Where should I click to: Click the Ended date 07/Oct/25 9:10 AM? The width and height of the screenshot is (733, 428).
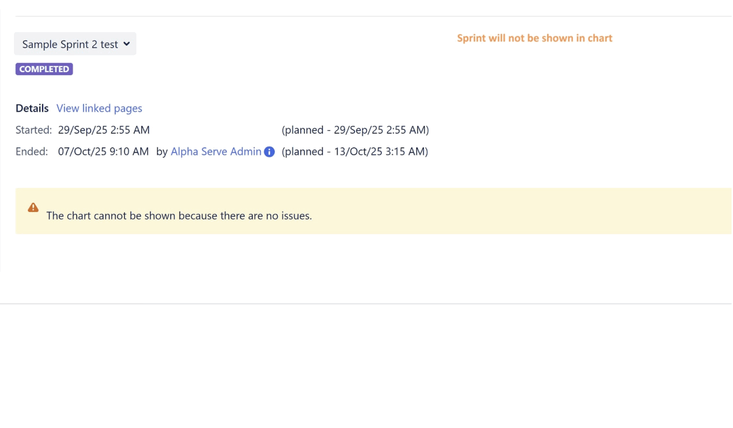(x=103, y=152)
